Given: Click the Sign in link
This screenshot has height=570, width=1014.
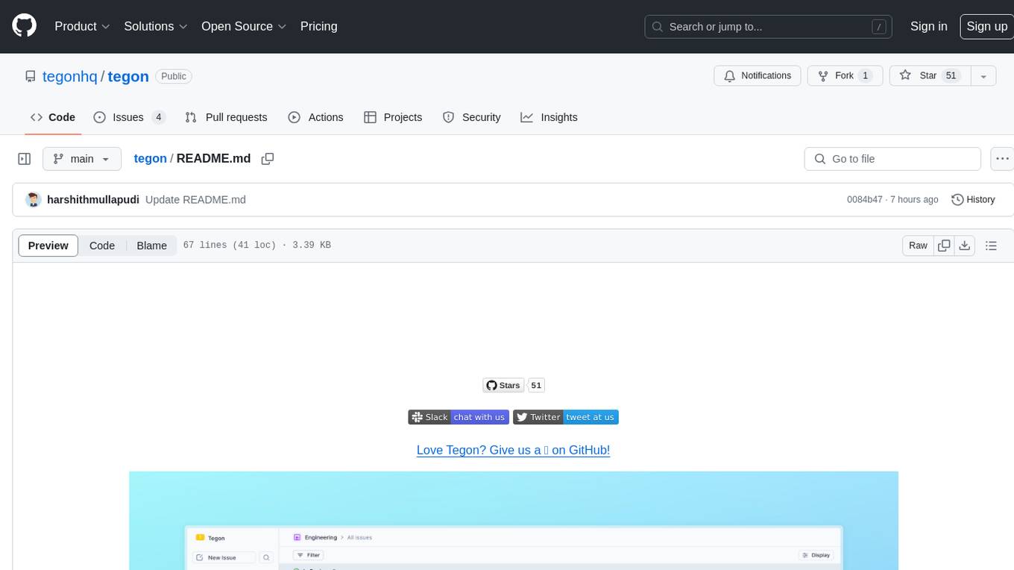Looking at the screenshot, I should 928,26.
